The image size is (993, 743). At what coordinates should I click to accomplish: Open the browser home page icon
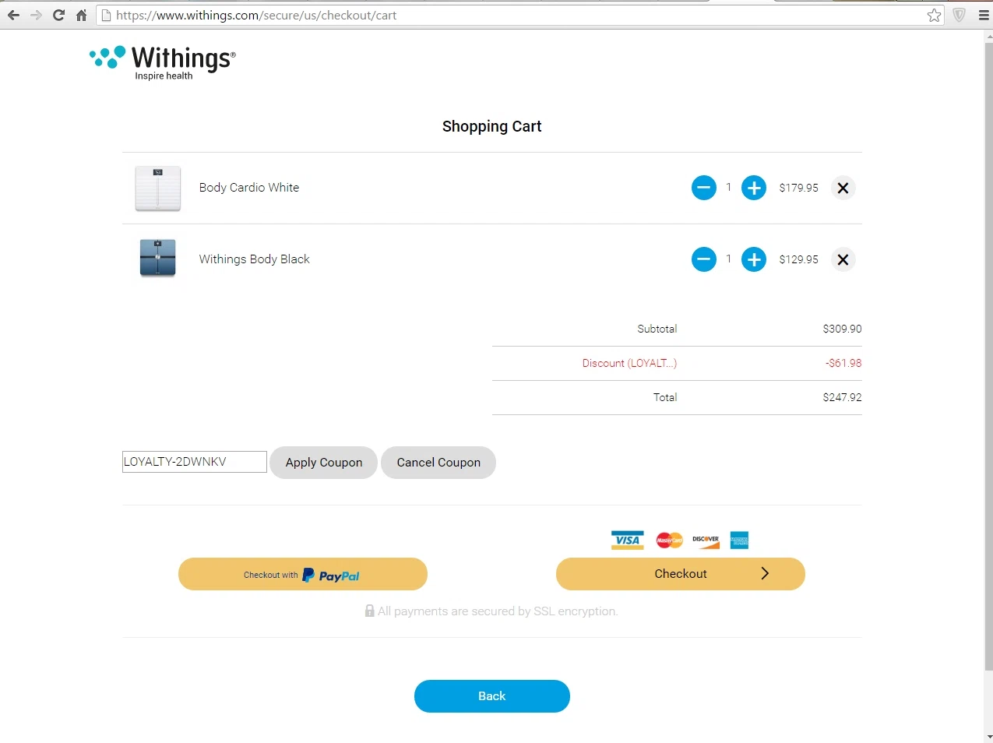tap(81, 15)
